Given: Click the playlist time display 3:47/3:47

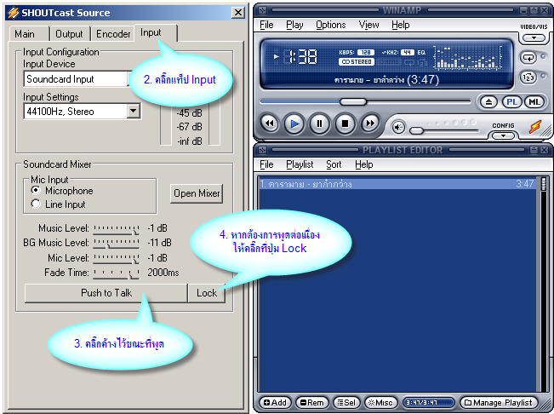Looking at the screenshot, I should click(x=428, y=402).
